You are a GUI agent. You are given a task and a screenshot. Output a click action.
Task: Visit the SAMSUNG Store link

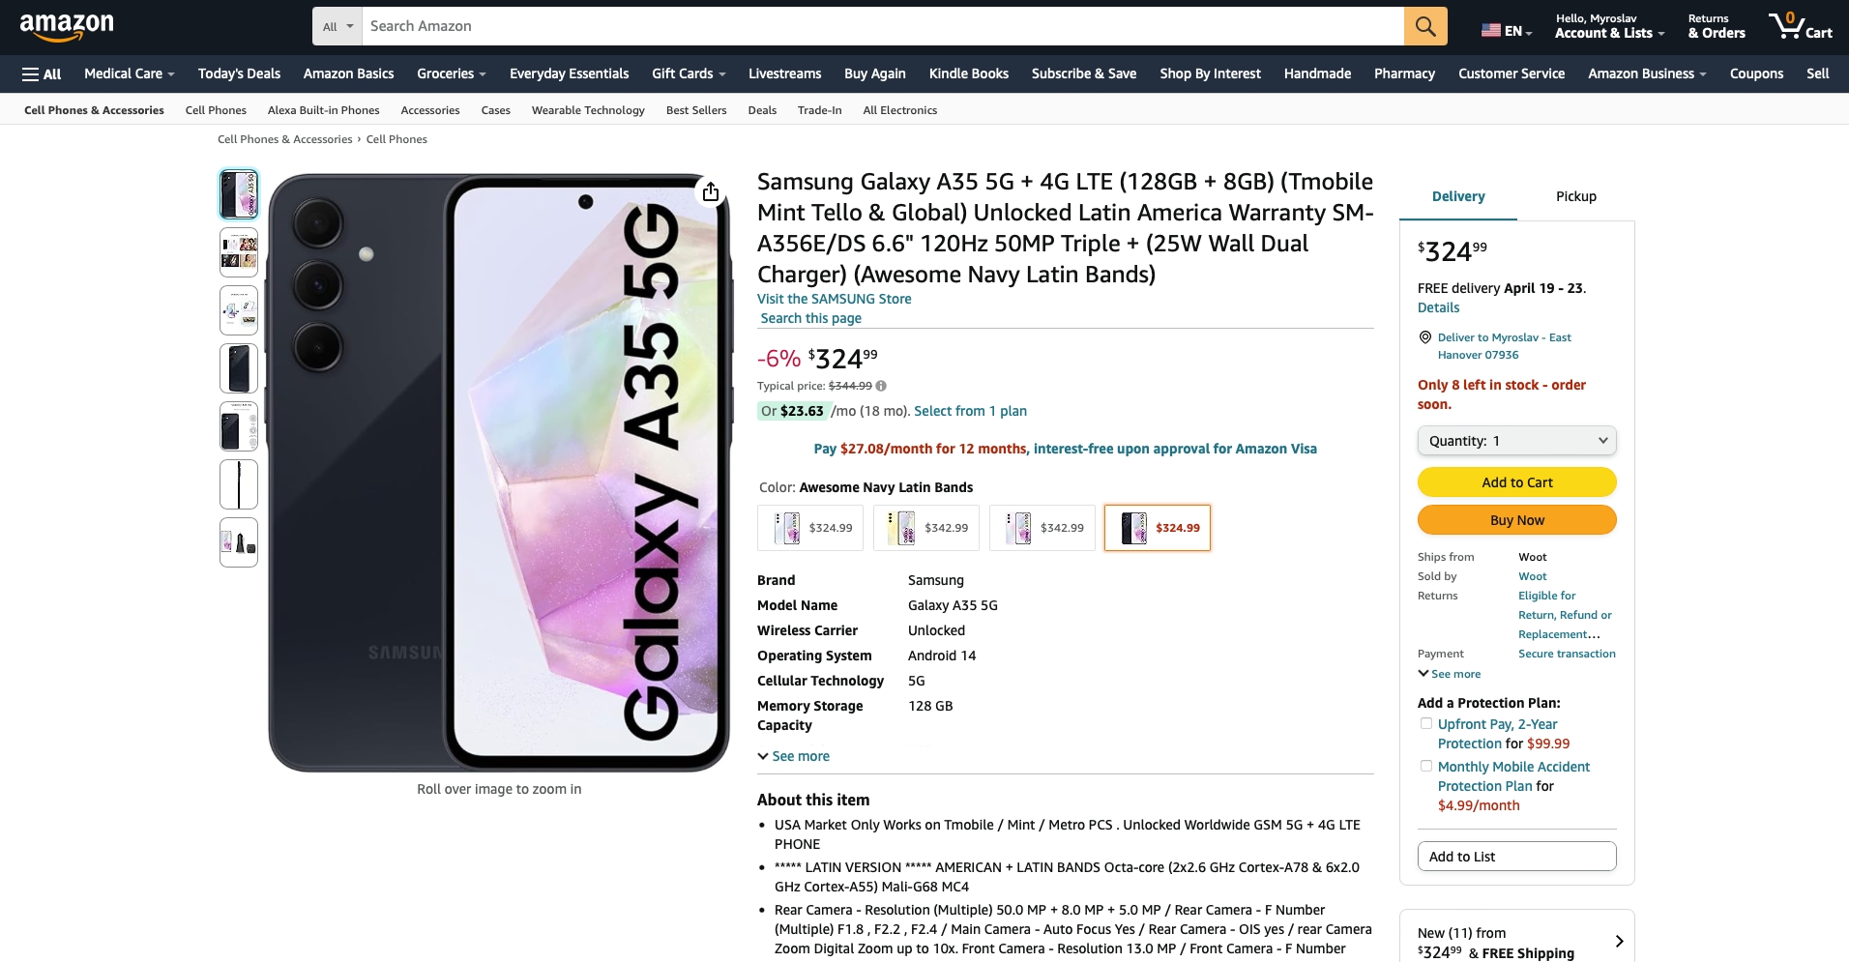pos(834,299)
